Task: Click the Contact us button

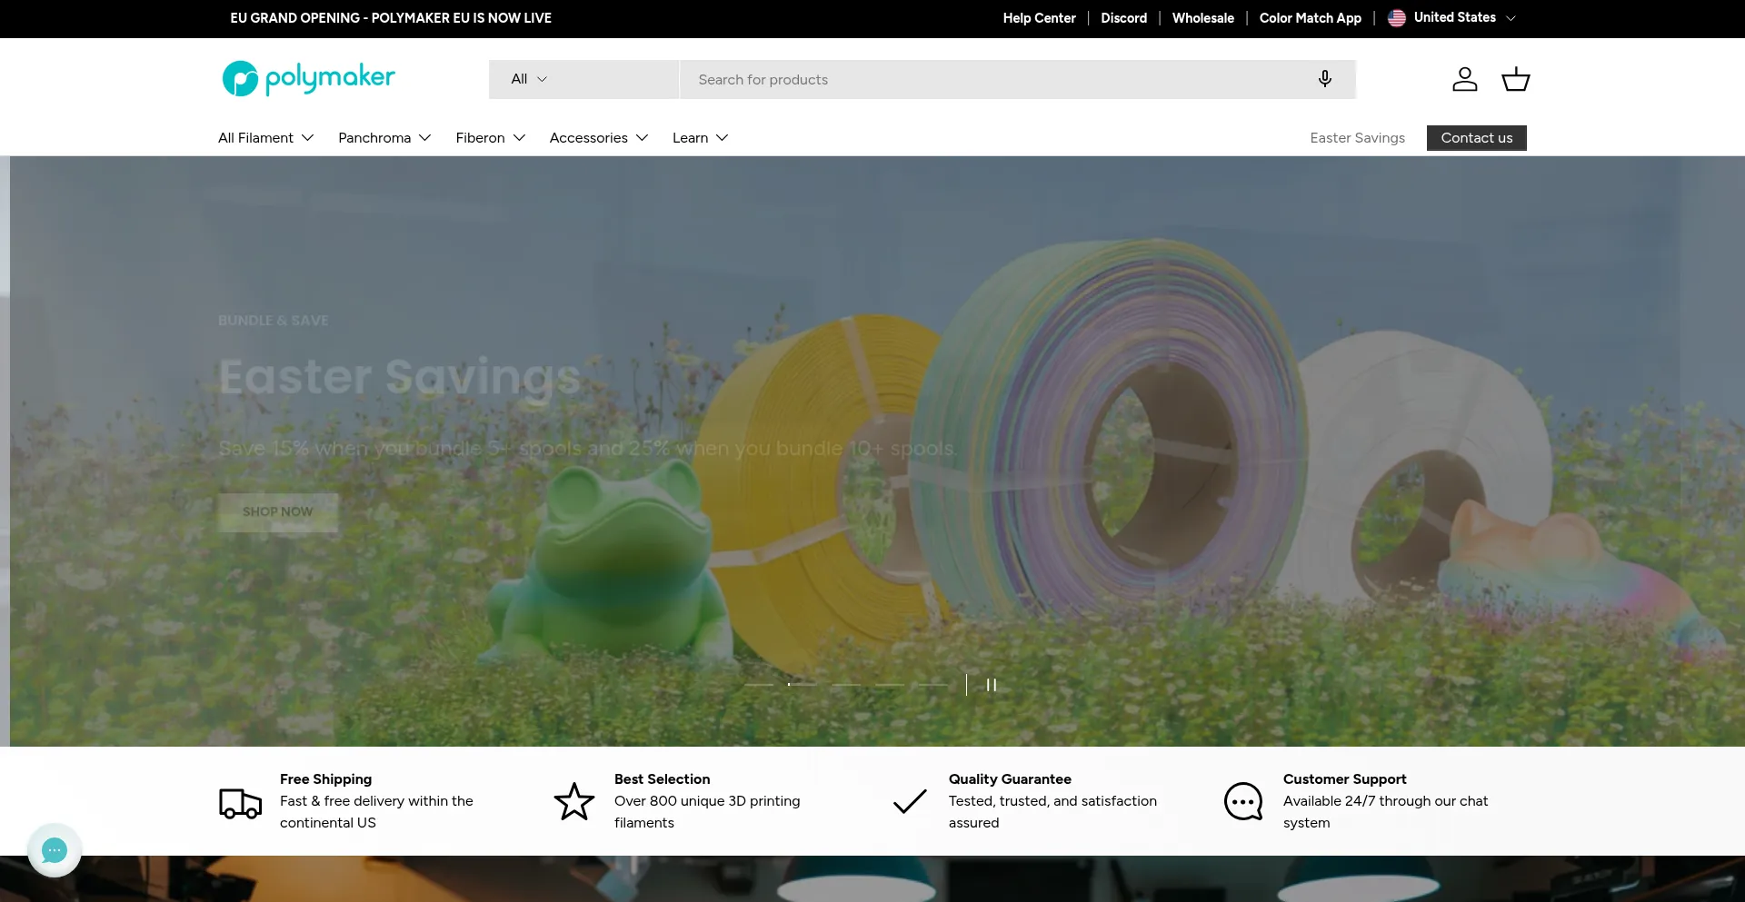Action: [1477, 138]
